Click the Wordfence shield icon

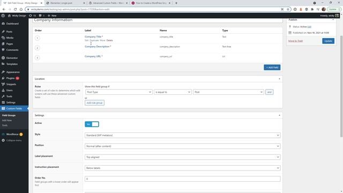(3, 135)
